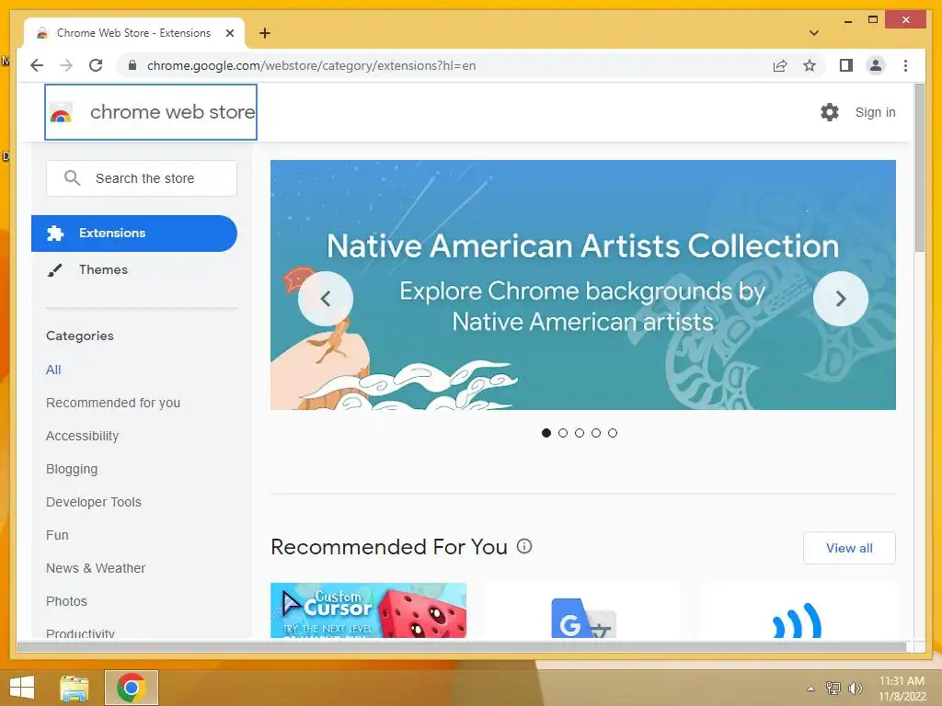Click the vertical page scrollbar
The image size is (942, 706).
[x=919, y=168]
